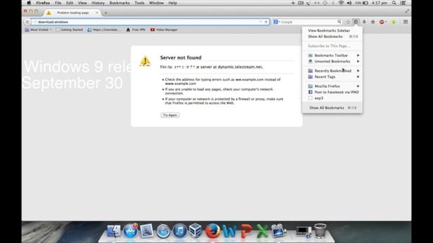Open Finder from the dock
The width and height of the screenshot is (433, 243).
(x=114, y=231)
